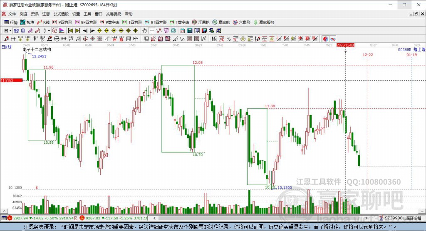Screen dimensions: 426x231
Task: Open the 工具 menu
Action: pos(87,14)
